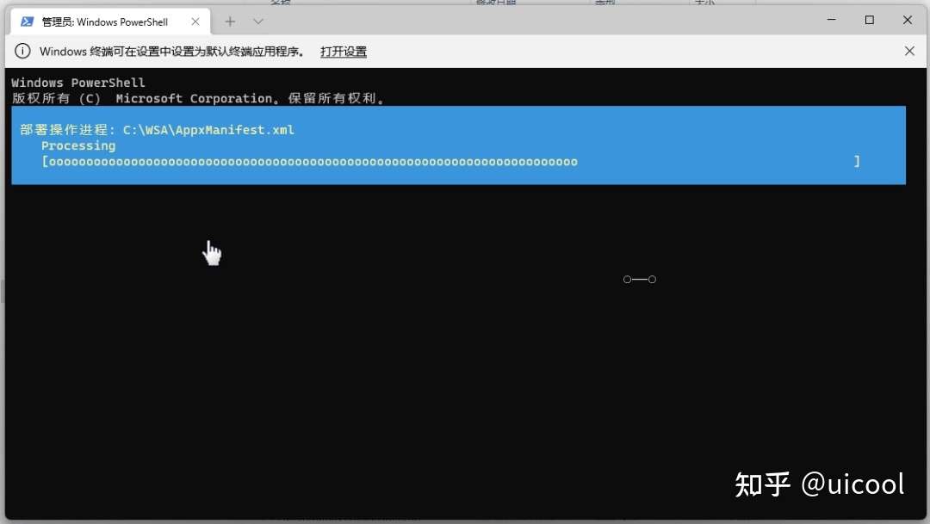930x524 pixels.
Task: Click the 打开设置 link
Action: (x=344, y=52)
